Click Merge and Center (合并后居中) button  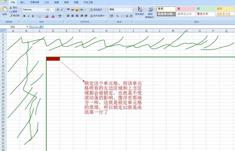(98, 16)
